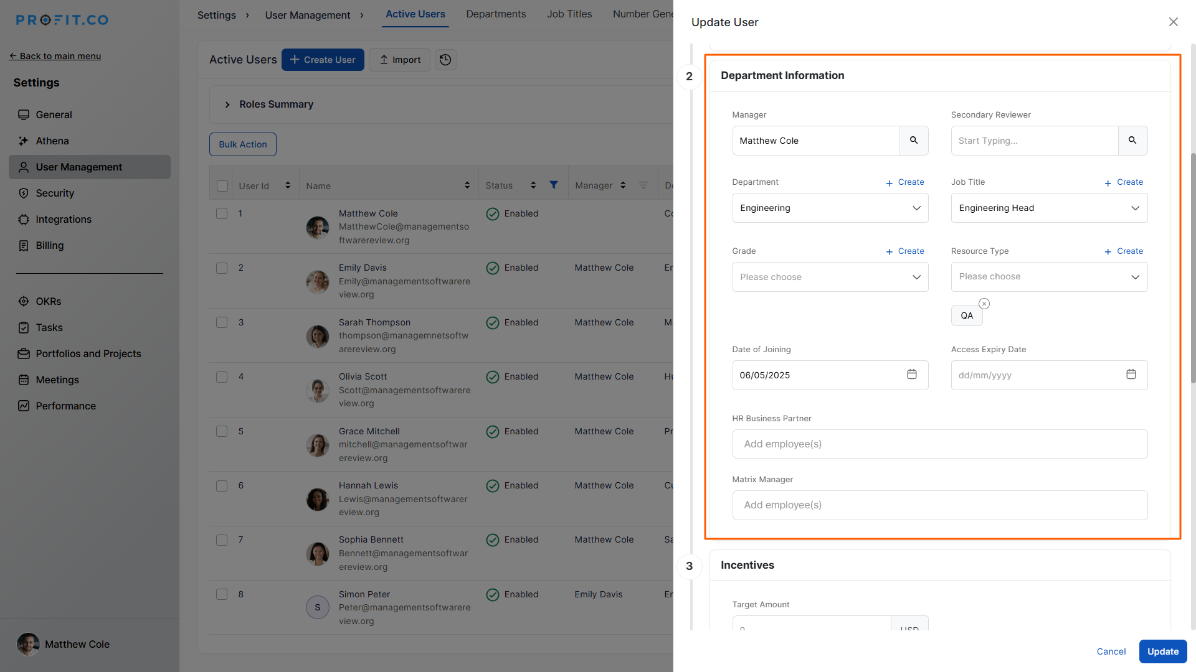This screenshot has height=672, width=1196.
Task: Switch to the Job Titles tab
Action: (x=569, y=14)
